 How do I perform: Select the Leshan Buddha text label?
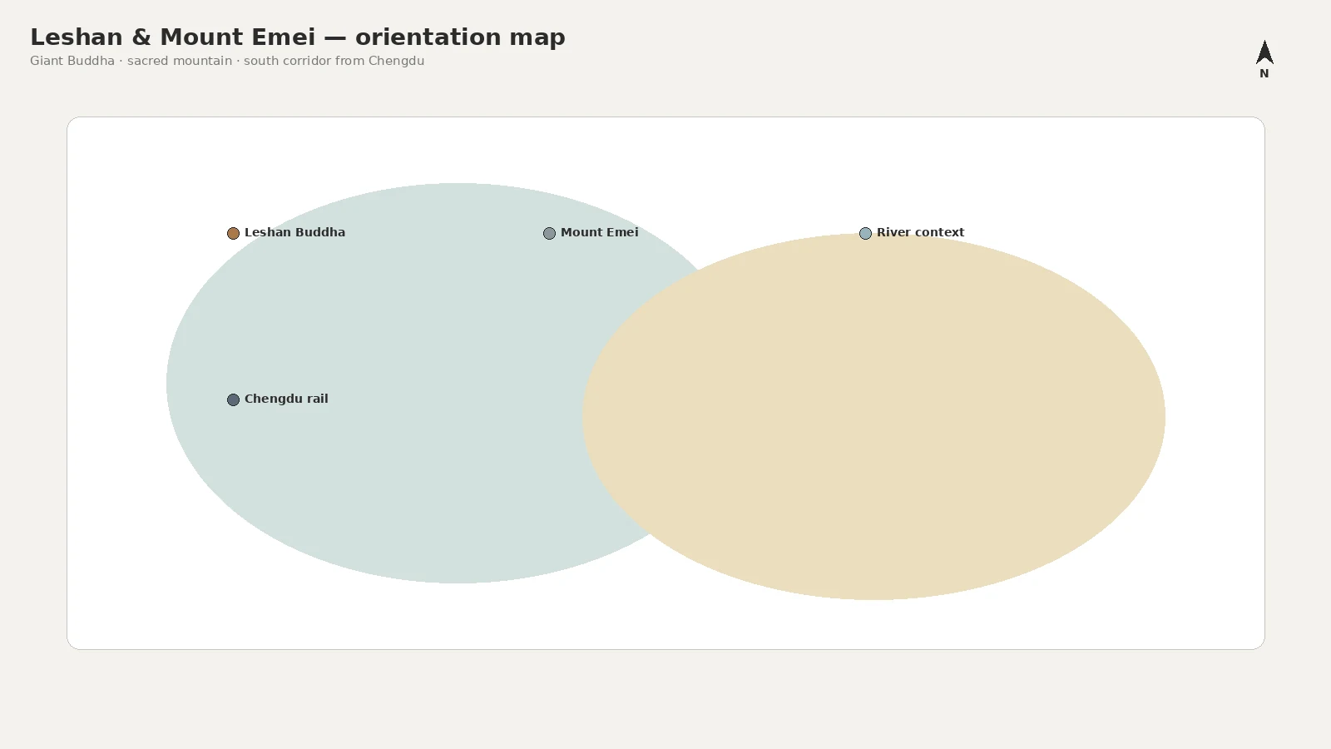click(294, 232)
